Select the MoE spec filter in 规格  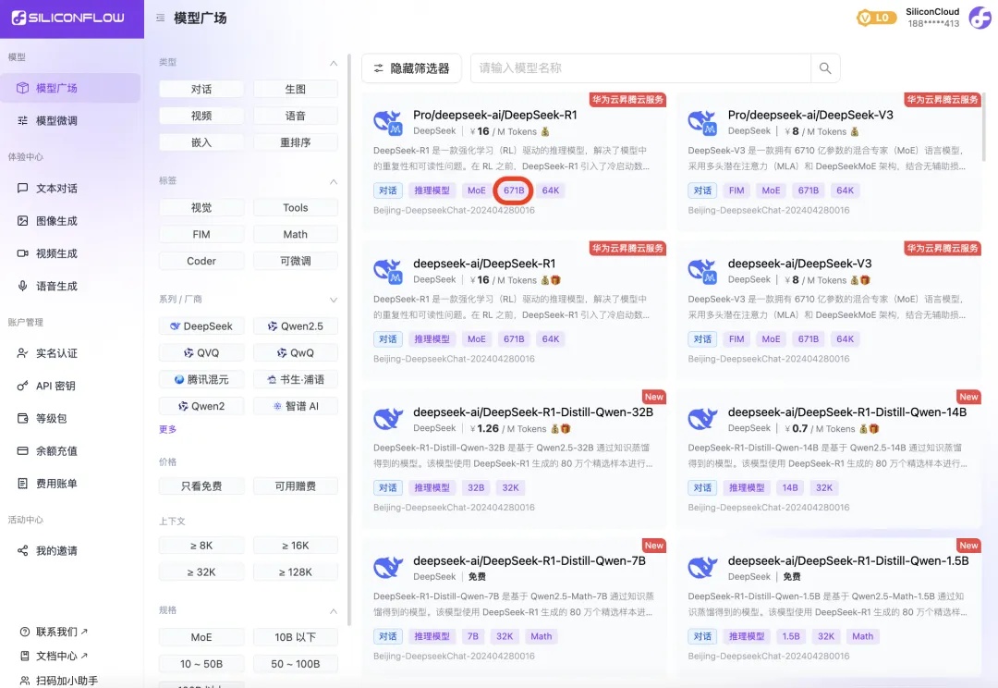[201, 638]
